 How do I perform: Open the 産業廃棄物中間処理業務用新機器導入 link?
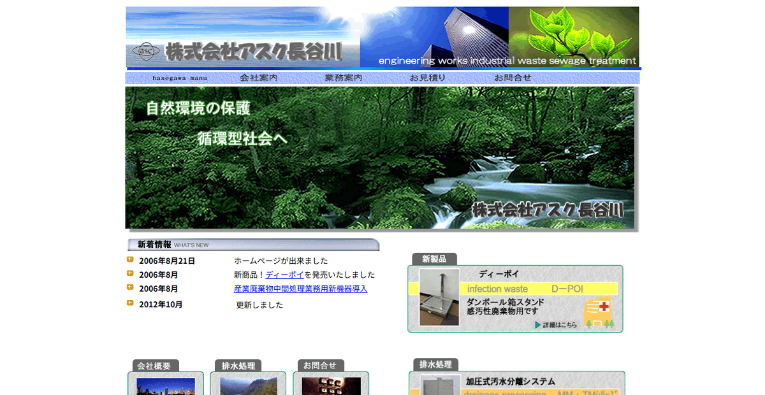click(x=300, y=289)
